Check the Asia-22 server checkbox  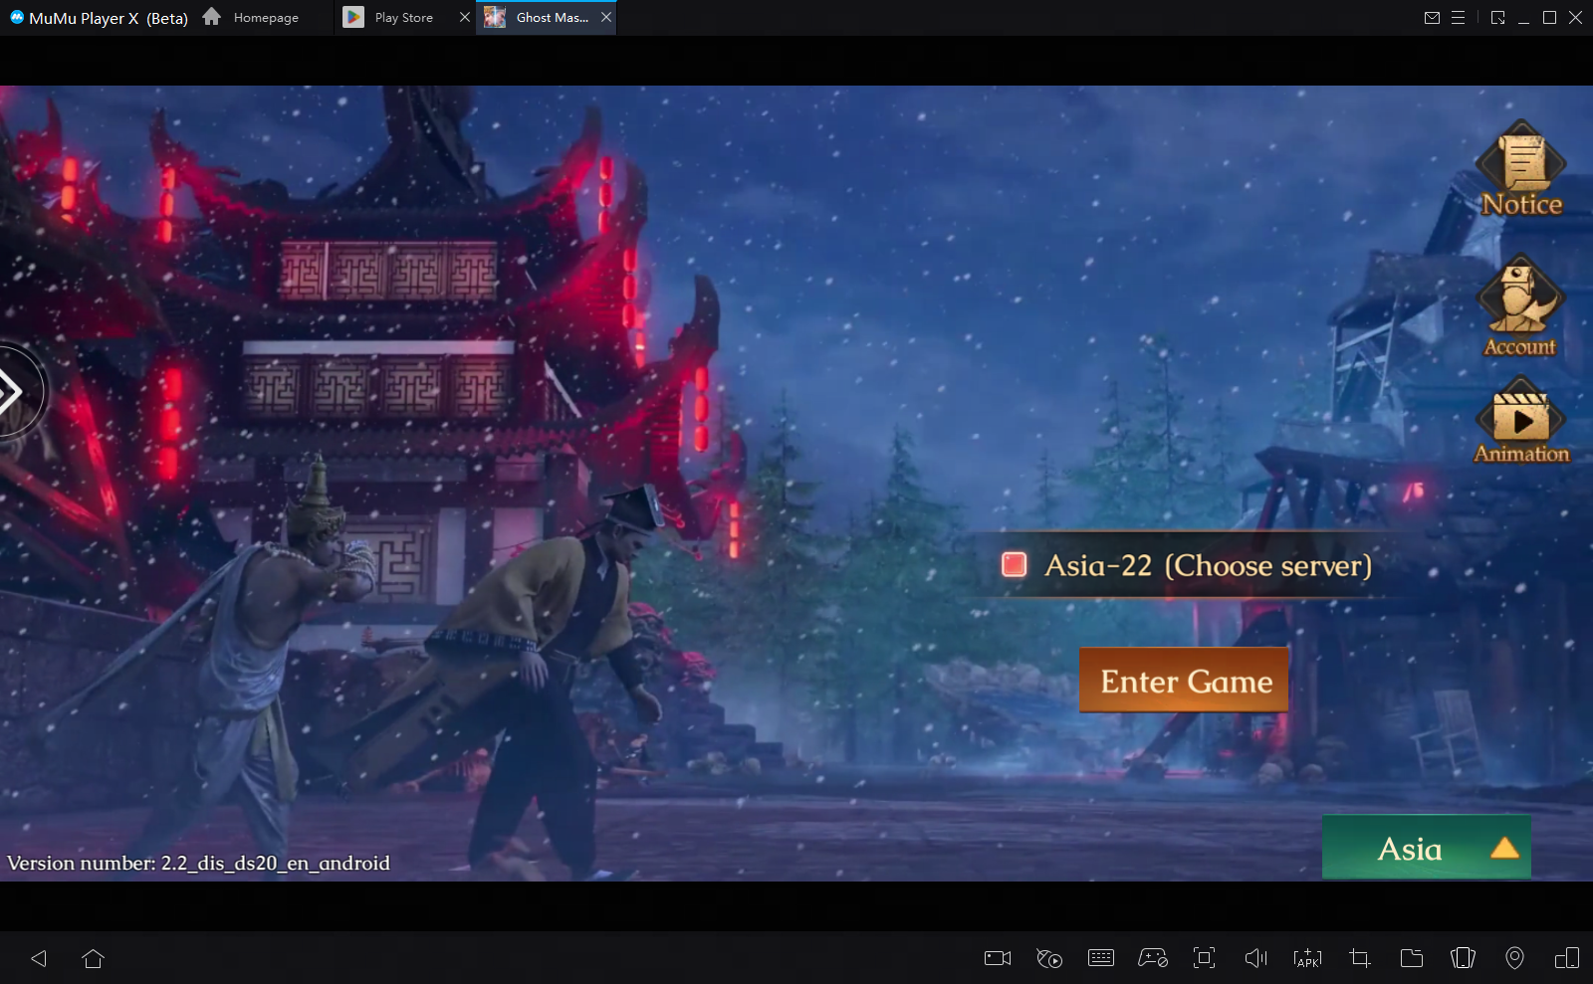(x=1015, y=565)
